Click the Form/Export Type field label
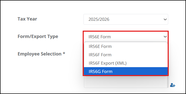 [38, 36]
